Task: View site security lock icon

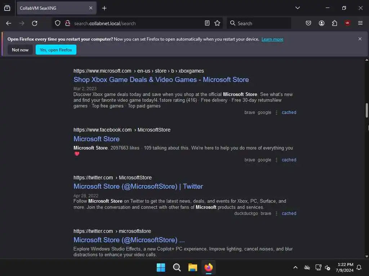Action: (68, 23)
